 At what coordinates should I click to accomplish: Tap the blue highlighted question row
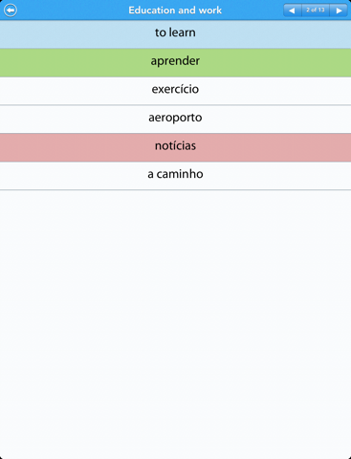point(175,34)
